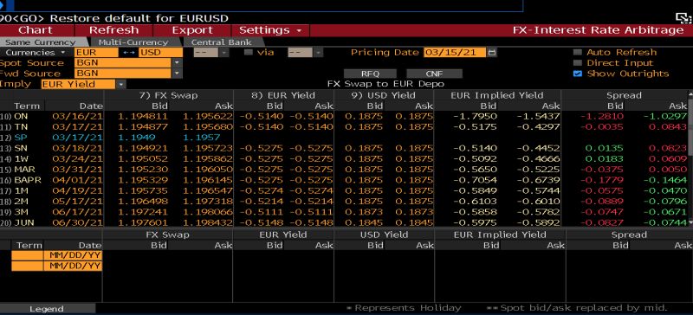The image size is (693, 315).
Task: Toggle the via checkbox
Action: (249, 53)
